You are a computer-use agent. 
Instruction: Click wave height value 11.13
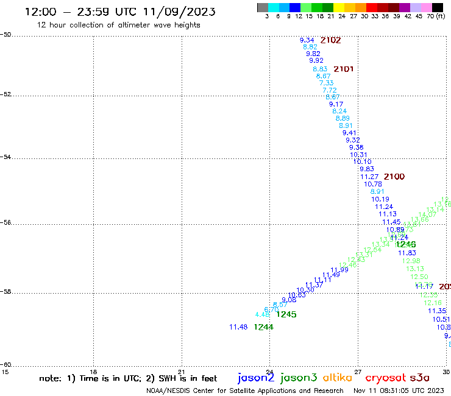coord(388,214)
